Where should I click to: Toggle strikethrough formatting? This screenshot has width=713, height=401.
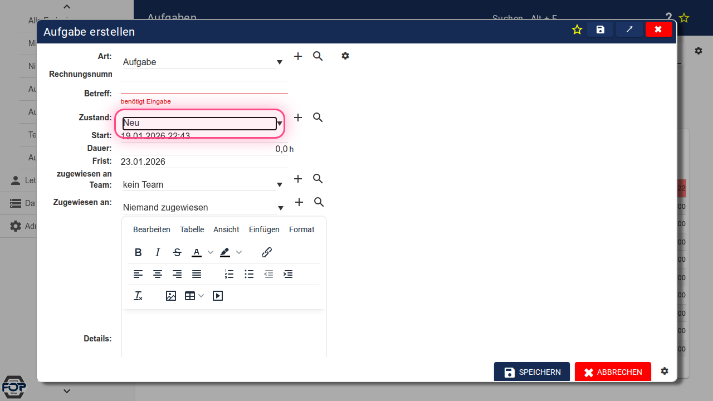(x=177, y=252)
